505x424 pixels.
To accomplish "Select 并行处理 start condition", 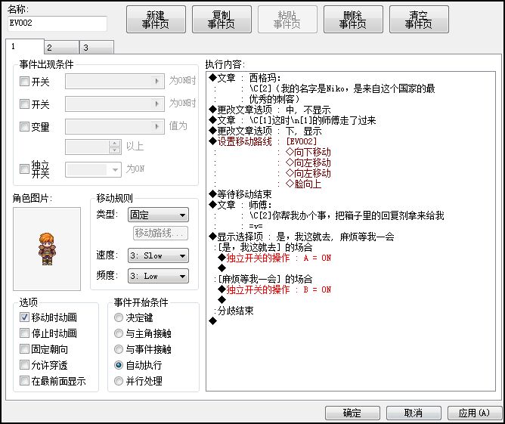I will [119, 381].
